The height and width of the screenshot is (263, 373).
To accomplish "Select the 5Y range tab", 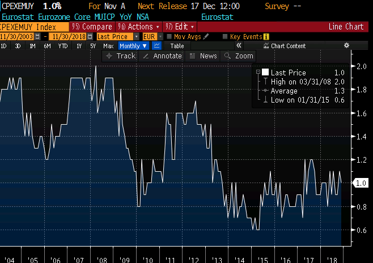I will tap(93, 46).
